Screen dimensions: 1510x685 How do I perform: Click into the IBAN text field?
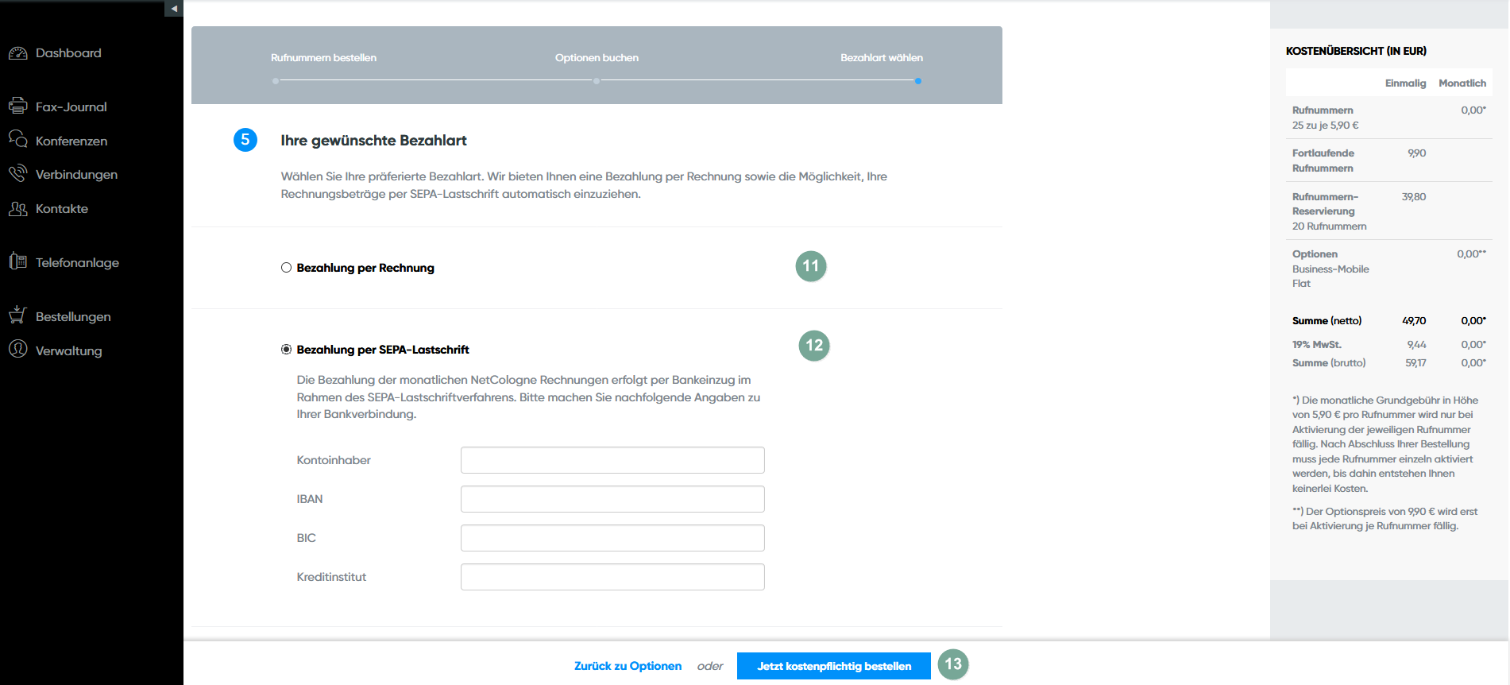click(612, 499)
